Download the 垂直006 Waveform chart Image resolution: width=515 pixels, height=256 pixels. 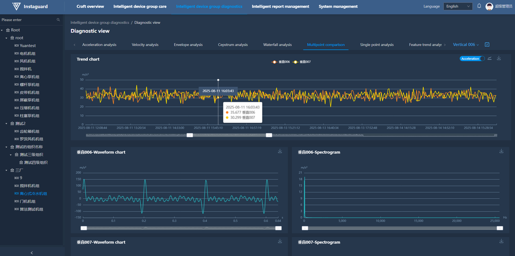(280, 151)
